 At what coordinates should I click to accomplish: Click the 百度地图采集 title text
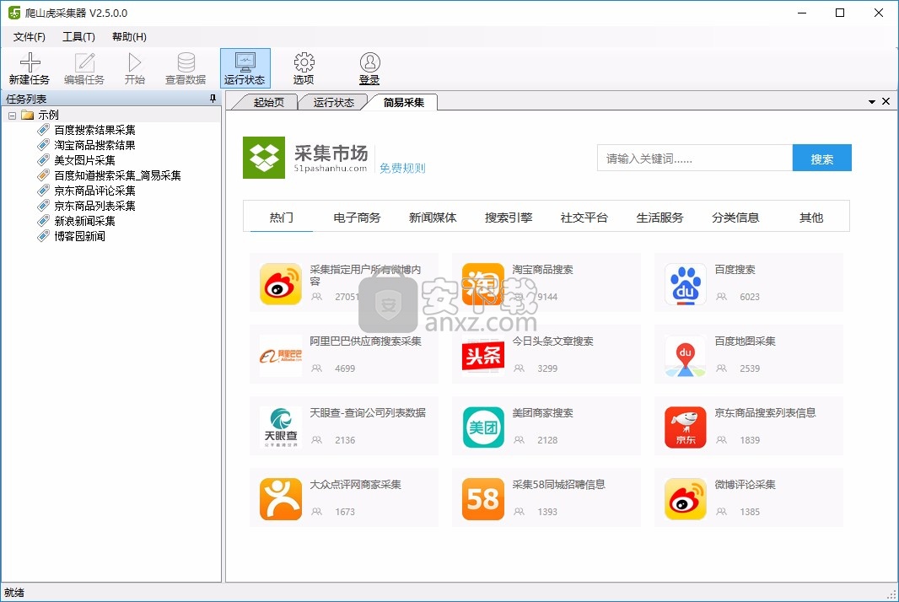point(745,341)
